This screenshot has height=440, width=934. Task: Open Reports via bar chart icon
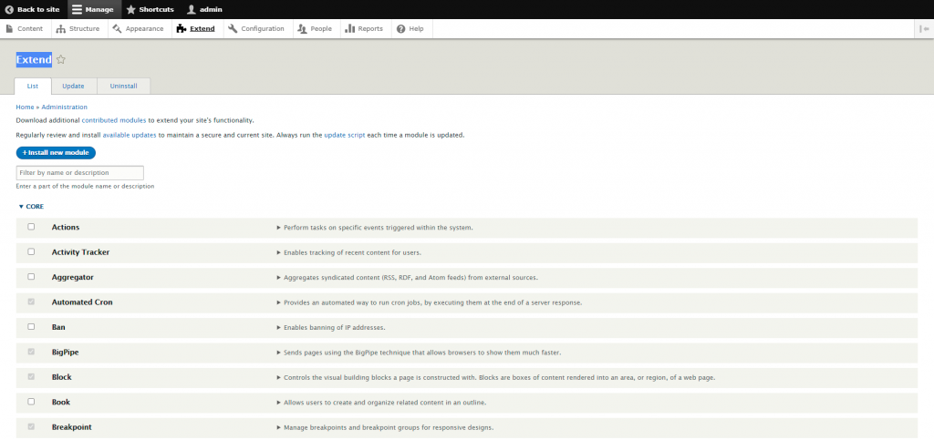pos(349,29)
